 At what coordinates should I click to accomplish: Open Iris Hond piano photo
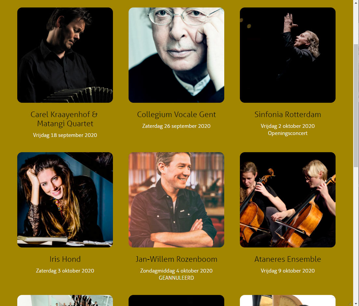tap(65, 200)
